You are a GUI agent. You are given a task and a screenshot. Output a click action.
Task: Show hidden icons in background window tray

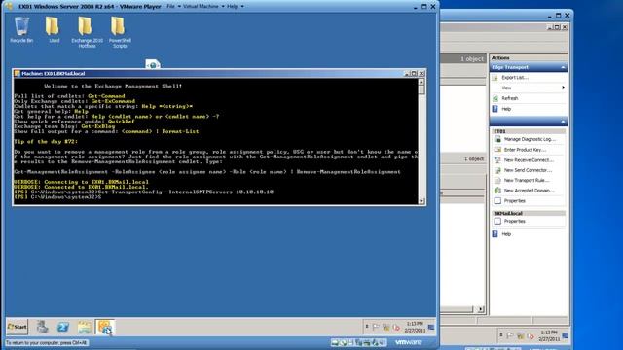pos(500,335)
